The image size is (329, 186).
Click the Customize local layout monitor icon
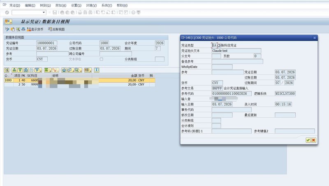click(x=139, y=13)
